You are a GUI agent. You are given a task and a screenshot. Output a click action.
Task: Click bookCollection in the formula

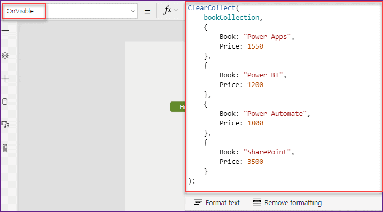[231, 18]
